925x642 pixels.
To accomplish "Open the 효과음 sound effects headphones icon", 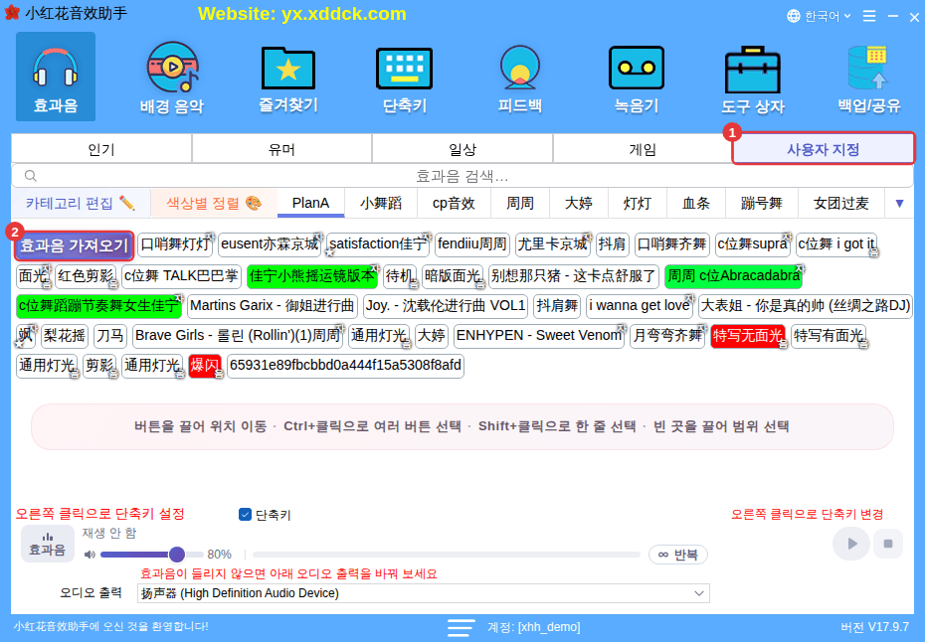I will tap(56, 77).
